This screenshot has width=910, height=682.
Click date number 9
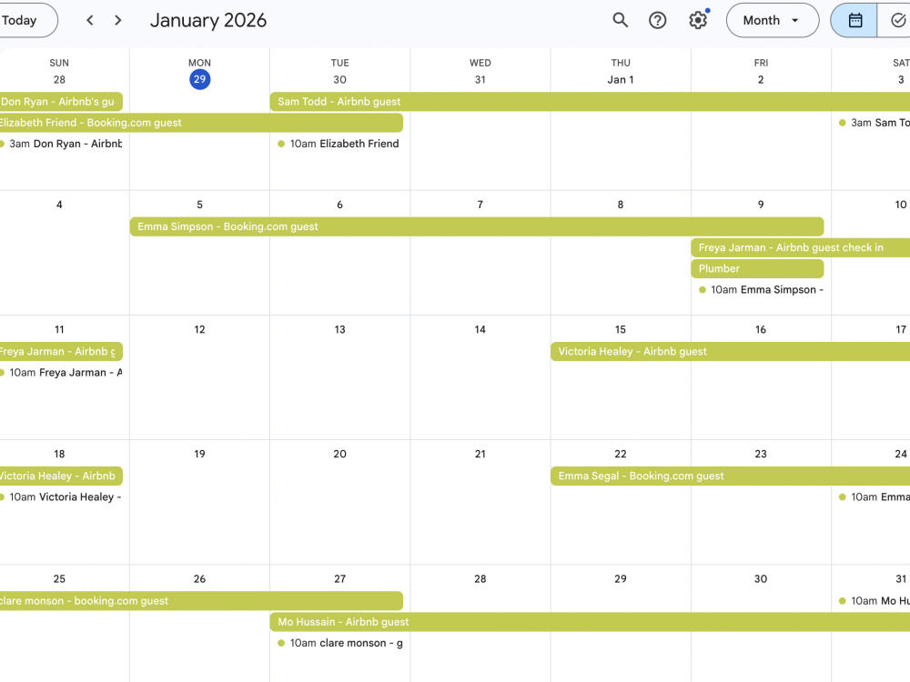pyautogui.click(x=761, y=205)
